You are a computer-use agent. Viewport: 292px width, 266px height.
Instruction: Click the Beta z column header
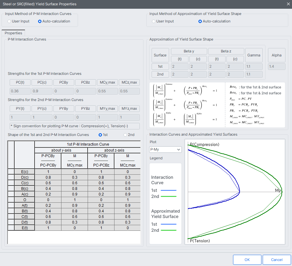[226, 51]
